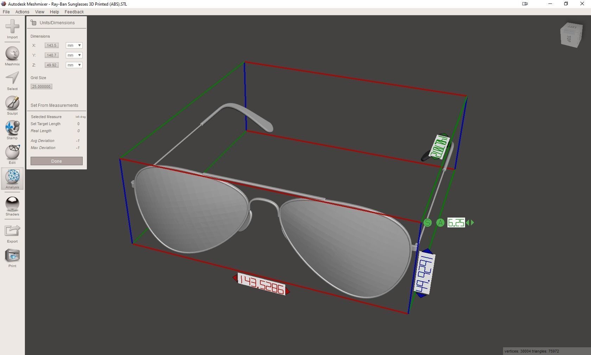Click the blue arrow above the 49.9291 label

[427, 251]
